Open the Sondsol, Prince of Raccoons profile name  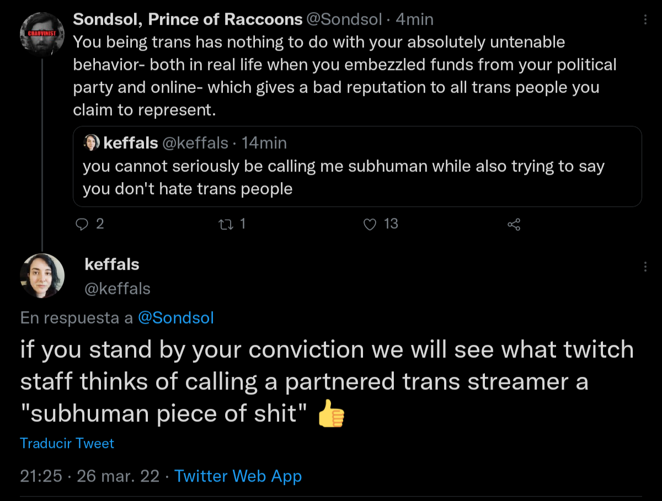pyautogui.click(x=188, y=20)
